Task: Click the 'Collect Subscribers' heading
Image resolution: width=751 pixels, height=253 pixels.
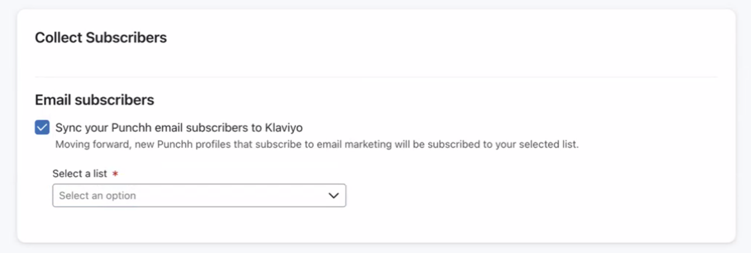Action: [101, 38]
